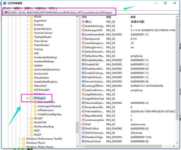Click the string icon beside Background value
Screen dimensions: 181x150
point(83,39)
